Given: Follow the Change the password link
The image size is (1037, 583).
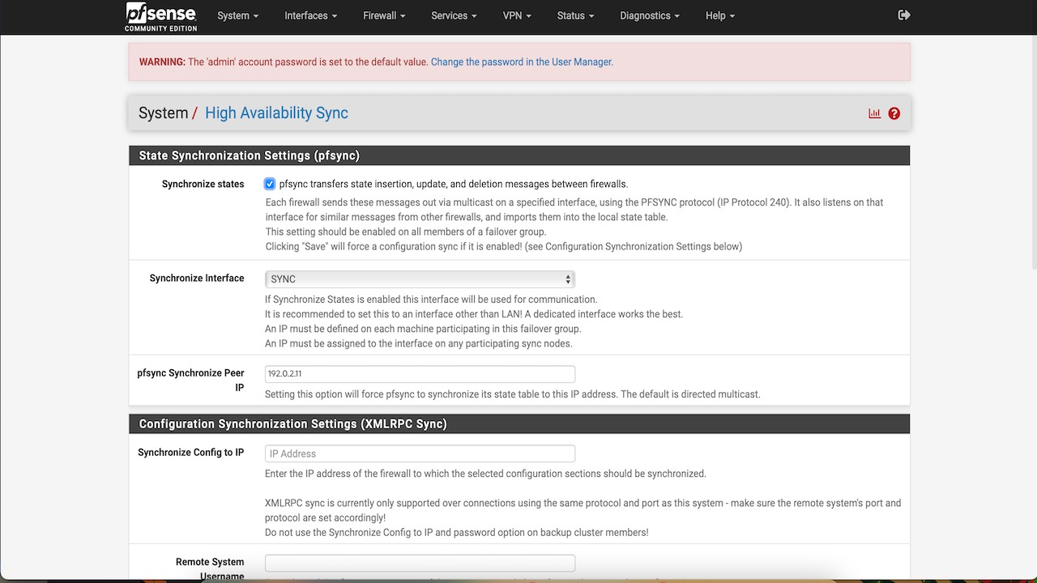Looking at the screenshot, I should (521, 62).
